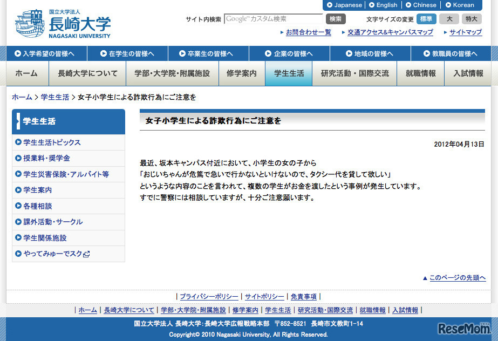Viewport: 498px width, 341px height.
Task: Switch text size to 特大
Action: 470,18
